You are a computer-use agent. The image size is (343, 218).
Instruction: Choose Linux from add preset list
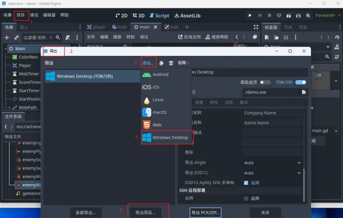point(166,100)
